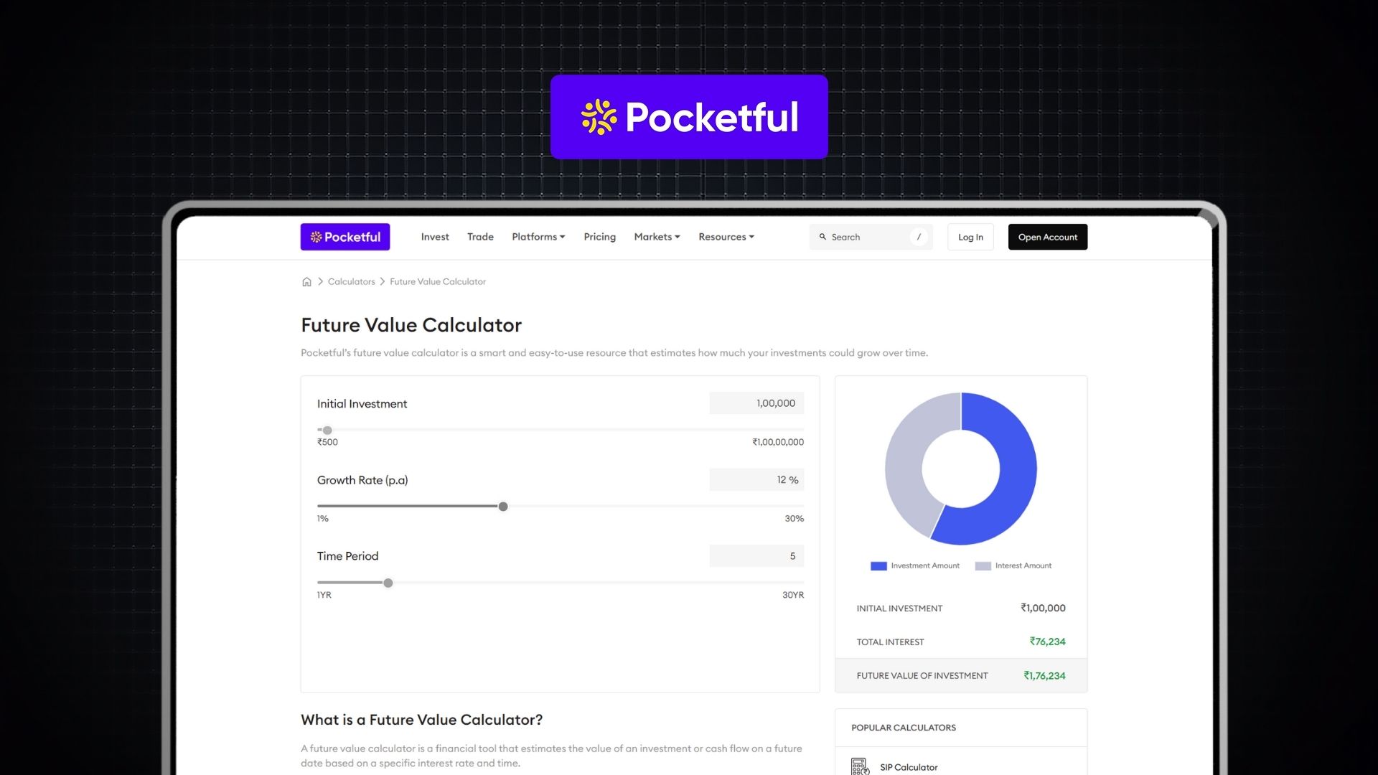This screenshot has width=1378, height=775.
Task: Click the Interest Amount legend swatch
Action: pyautogui.click(x=982, y=565)
